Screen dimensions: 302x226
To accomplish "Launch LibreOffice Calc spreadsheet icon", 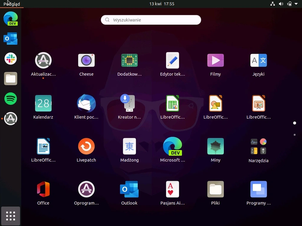I will [172, 103].
